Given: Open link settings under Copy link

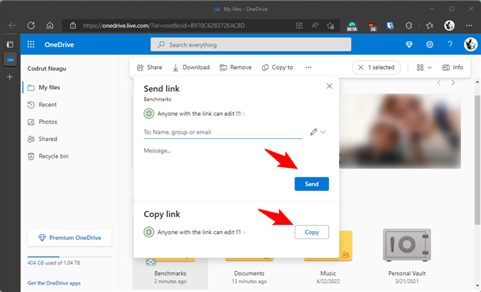Looking at the screenshot, I should 194,232.
